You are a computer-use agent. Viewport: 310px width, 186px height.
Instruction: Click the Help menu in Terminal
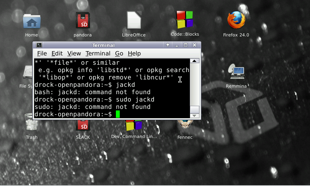[134, 53]
